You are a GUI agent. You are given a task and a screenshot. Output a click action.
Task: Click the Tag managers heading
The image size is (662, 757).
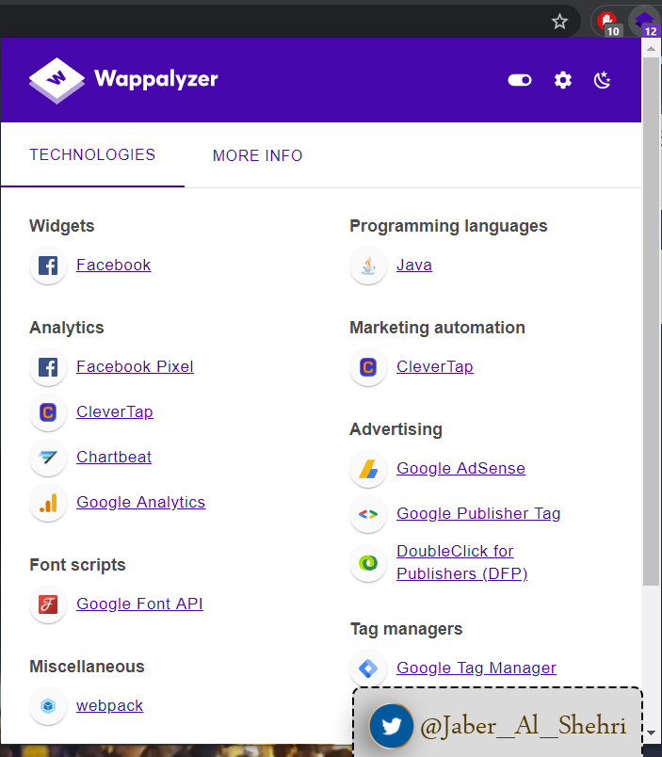coord(406,629)
